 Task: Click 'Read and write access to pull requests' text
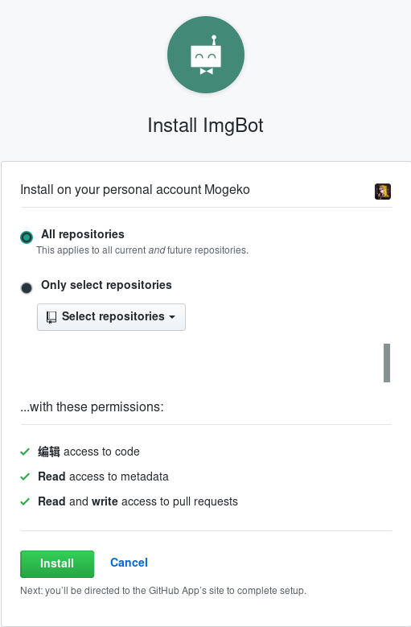coord(138,501)
